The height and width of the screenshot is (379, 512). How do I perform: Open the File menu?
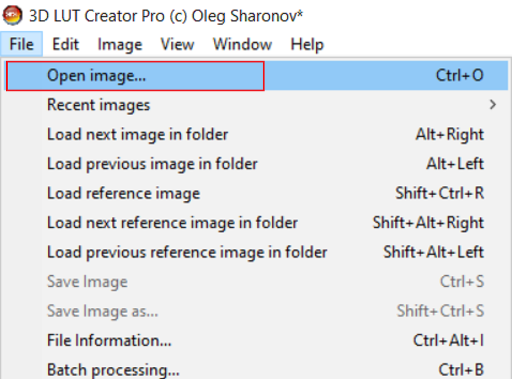click(x=21, y=44)
